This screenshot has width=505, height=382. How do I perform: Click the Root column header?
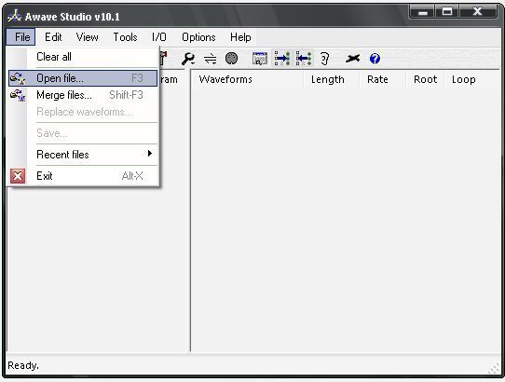[425, 79]
